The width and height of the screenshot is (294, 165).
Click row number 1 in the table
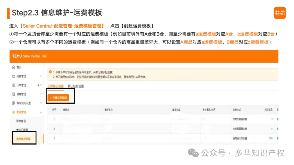pyautogui.click(x=54, y=119)
